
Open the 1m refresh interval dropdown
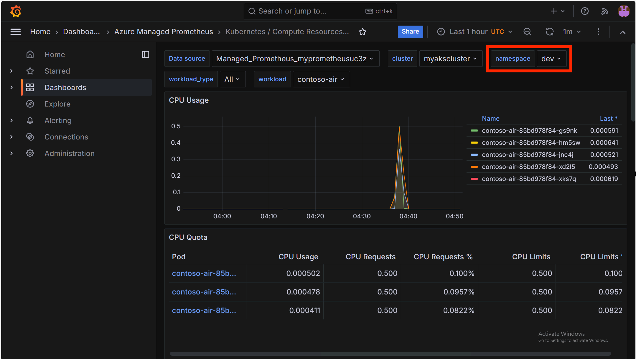[x=572, y=32]
